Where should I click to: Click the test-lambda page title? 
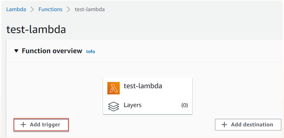pyautogui.click(x=36, y=29)
